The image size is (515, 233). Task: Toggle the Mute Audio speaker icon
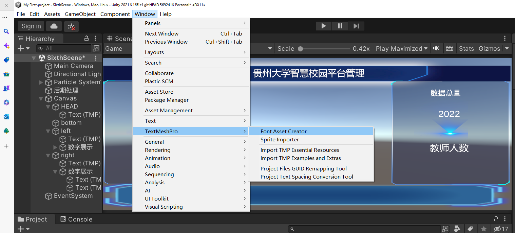(x=436, y=48)
